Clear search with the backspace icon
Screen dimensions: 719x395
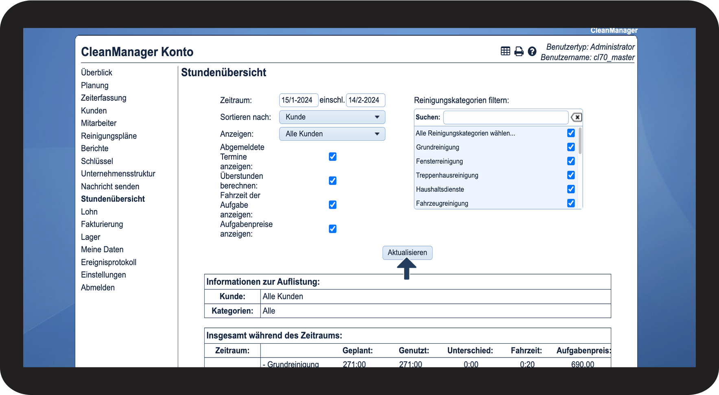[x=576, y=118]
